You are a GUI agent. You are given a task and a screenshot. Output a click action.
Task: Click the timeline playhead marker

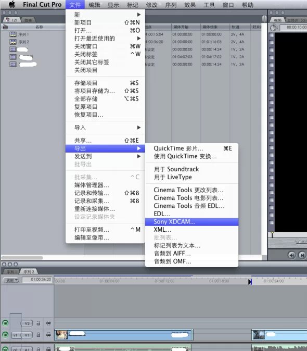(x=250, y=282)
